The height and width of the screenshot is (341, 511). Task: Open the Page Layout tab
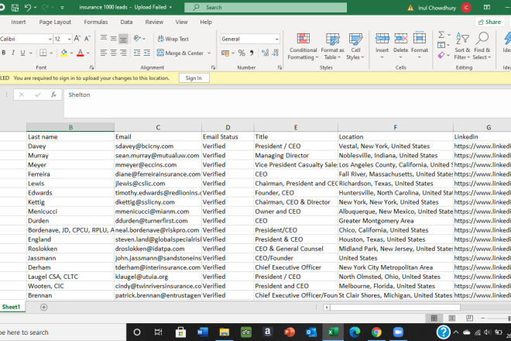point(55,22)
